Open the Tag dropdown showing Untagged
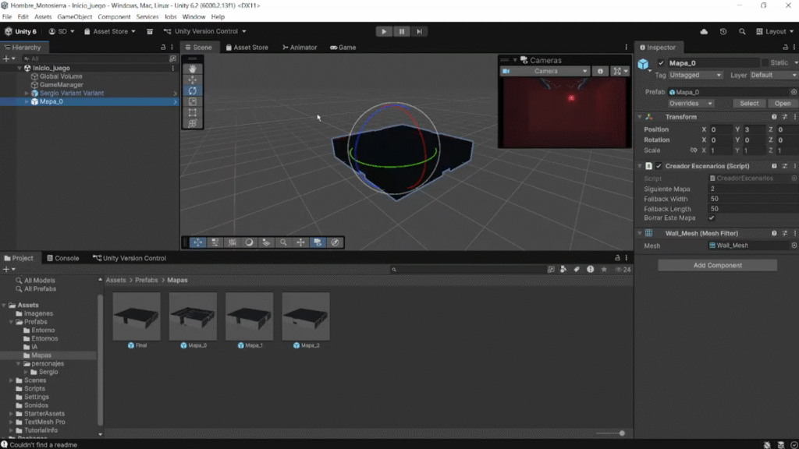The image size is (799, 449). [695, 76]
